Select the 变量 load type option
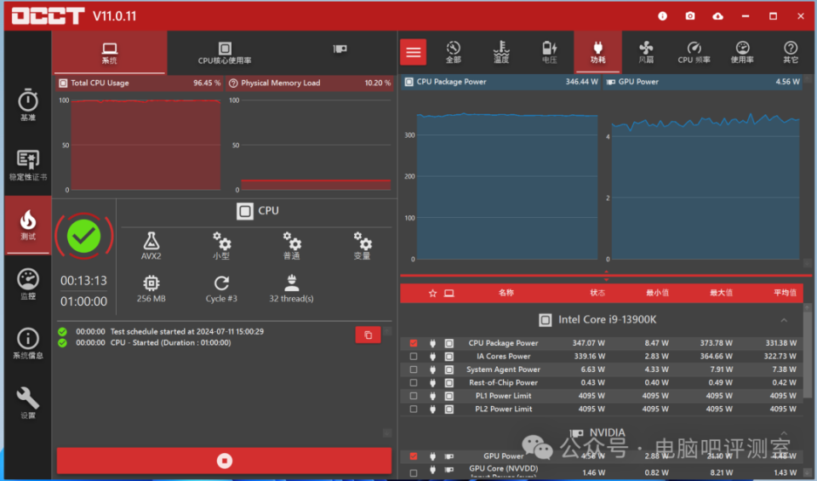 click(x=363, y=246)
